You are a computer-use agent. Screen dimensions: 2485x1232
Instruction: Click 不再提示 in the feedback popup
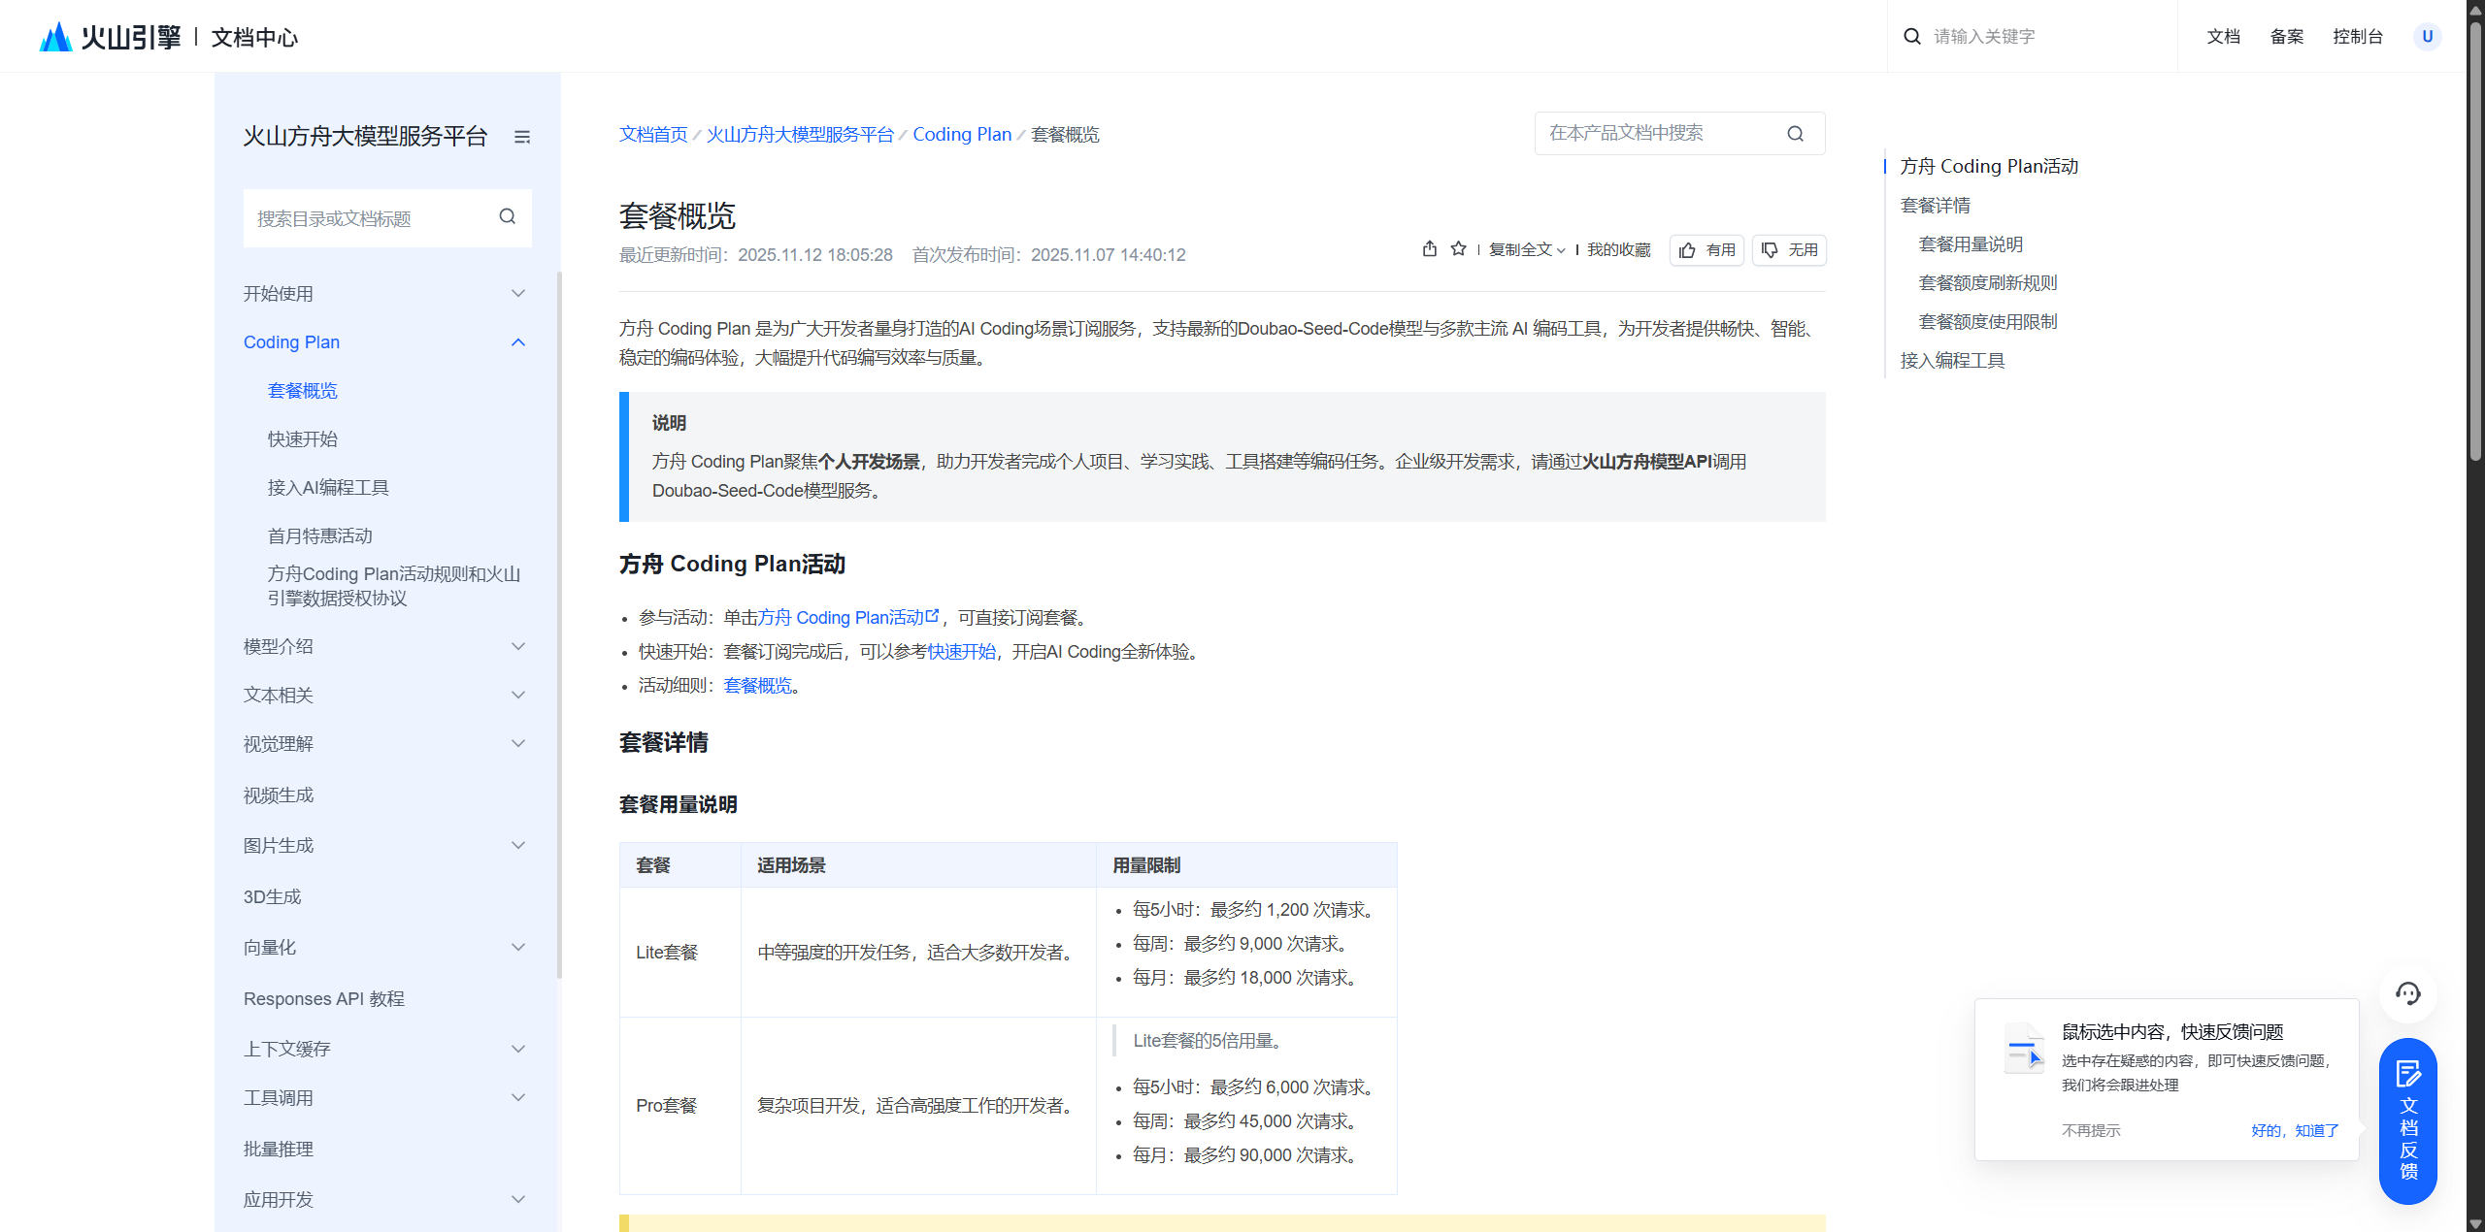point(2091,1130)
